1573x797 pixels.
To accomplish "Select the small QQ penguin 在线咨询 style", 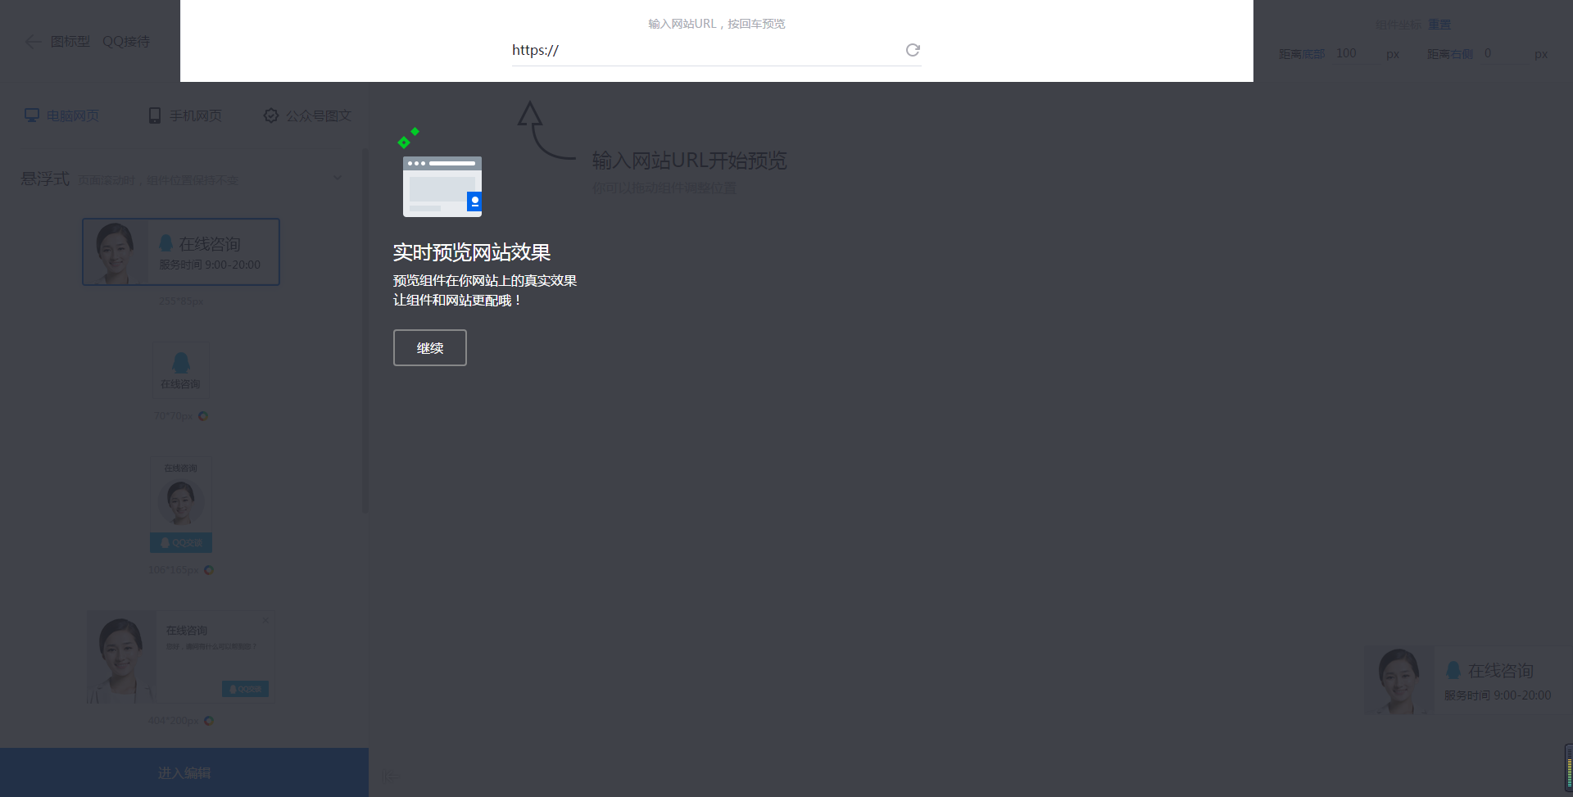I will [181, 370].
